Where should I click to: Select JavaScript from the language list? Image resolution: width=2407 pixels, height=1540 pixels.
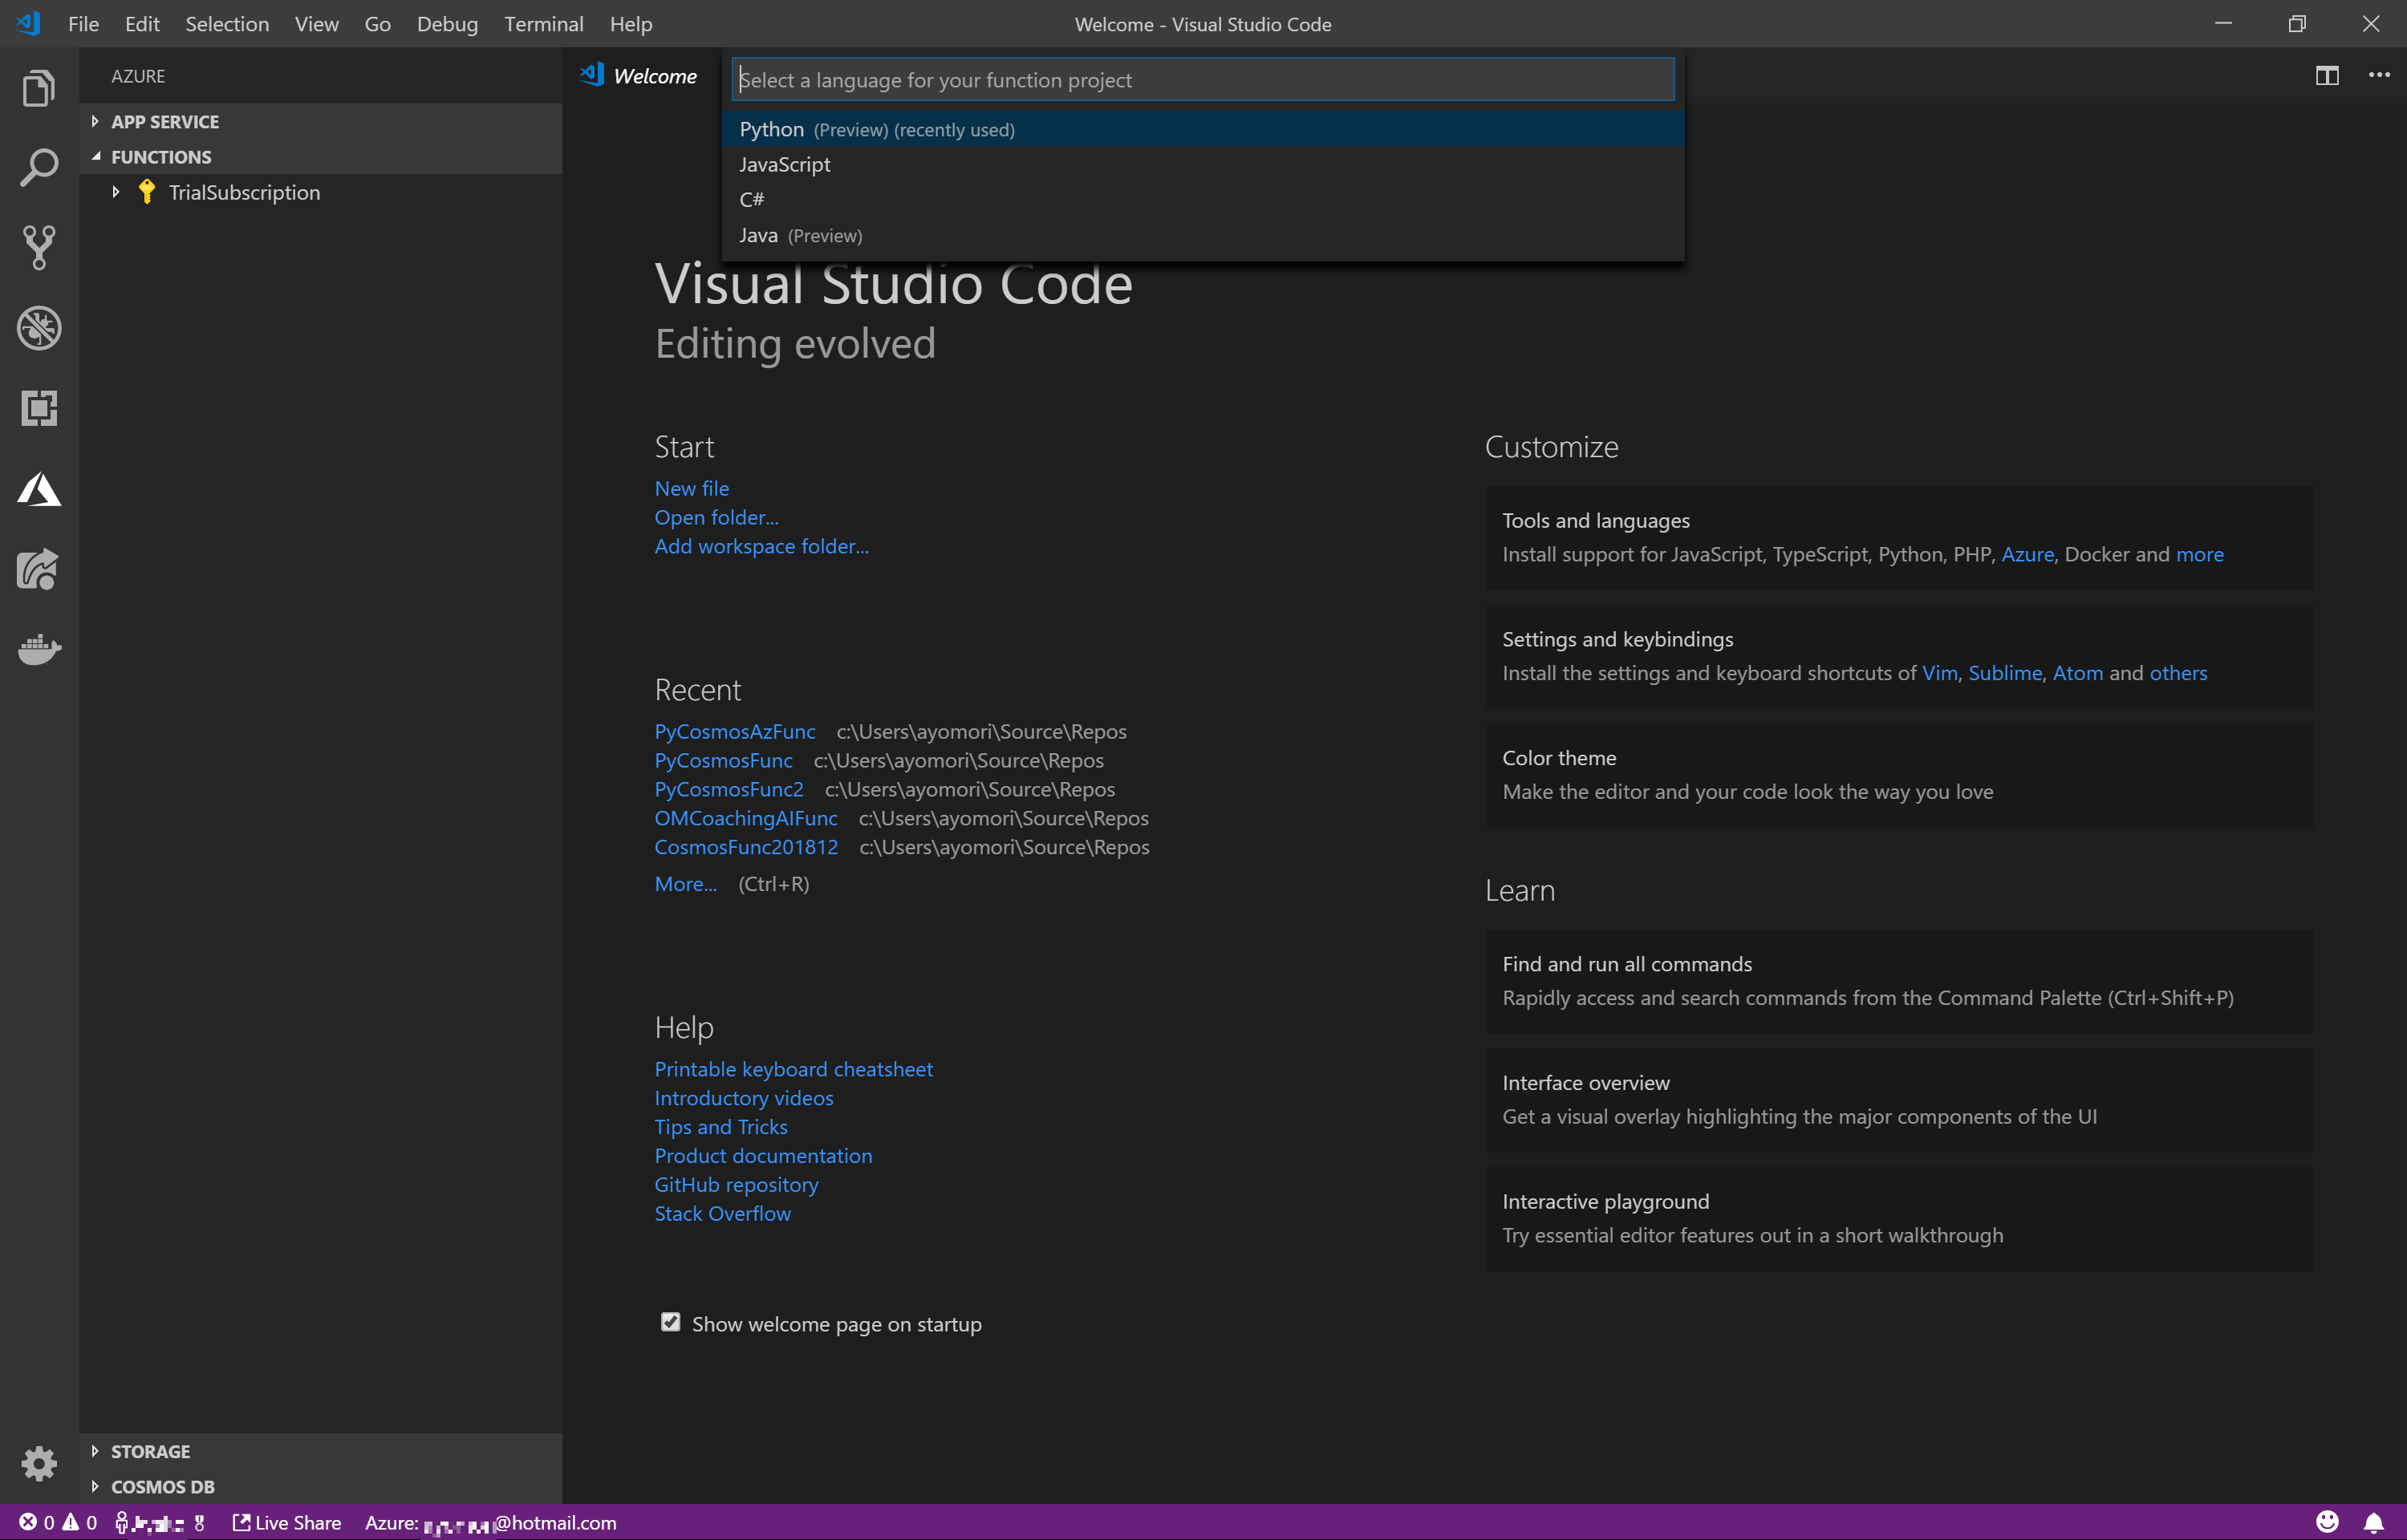coord(785,165)
